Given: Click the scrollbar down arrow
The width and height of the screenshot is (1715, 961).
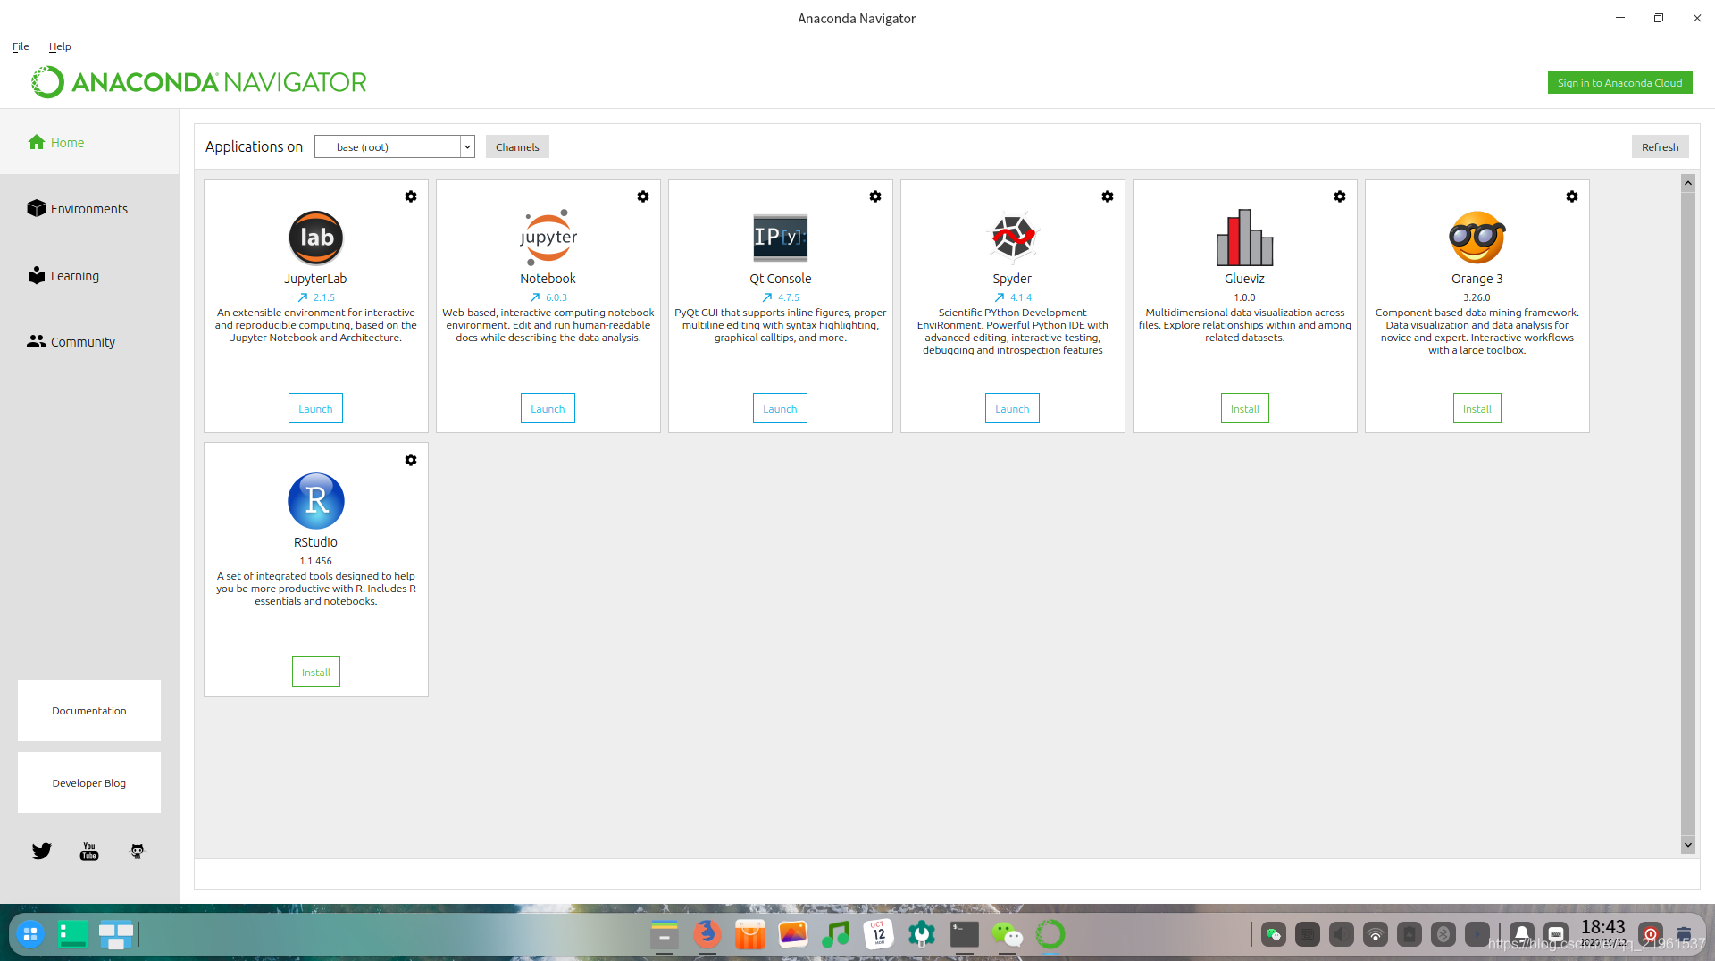Looking at the screenshot, I should pyautogui.click(x=1688, y=845).
